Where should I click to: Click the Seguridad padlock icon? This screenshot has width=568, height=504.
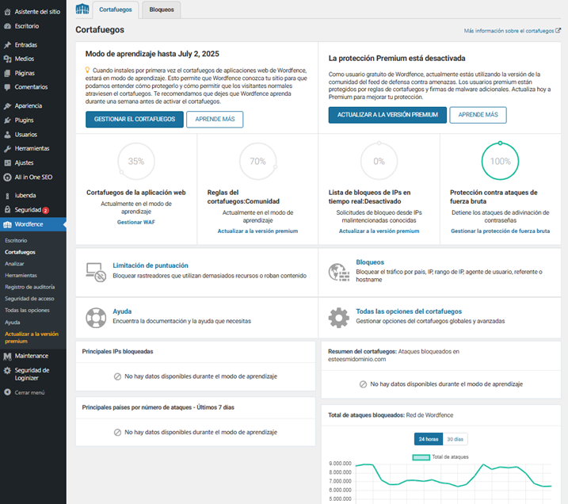coord(7,210)
